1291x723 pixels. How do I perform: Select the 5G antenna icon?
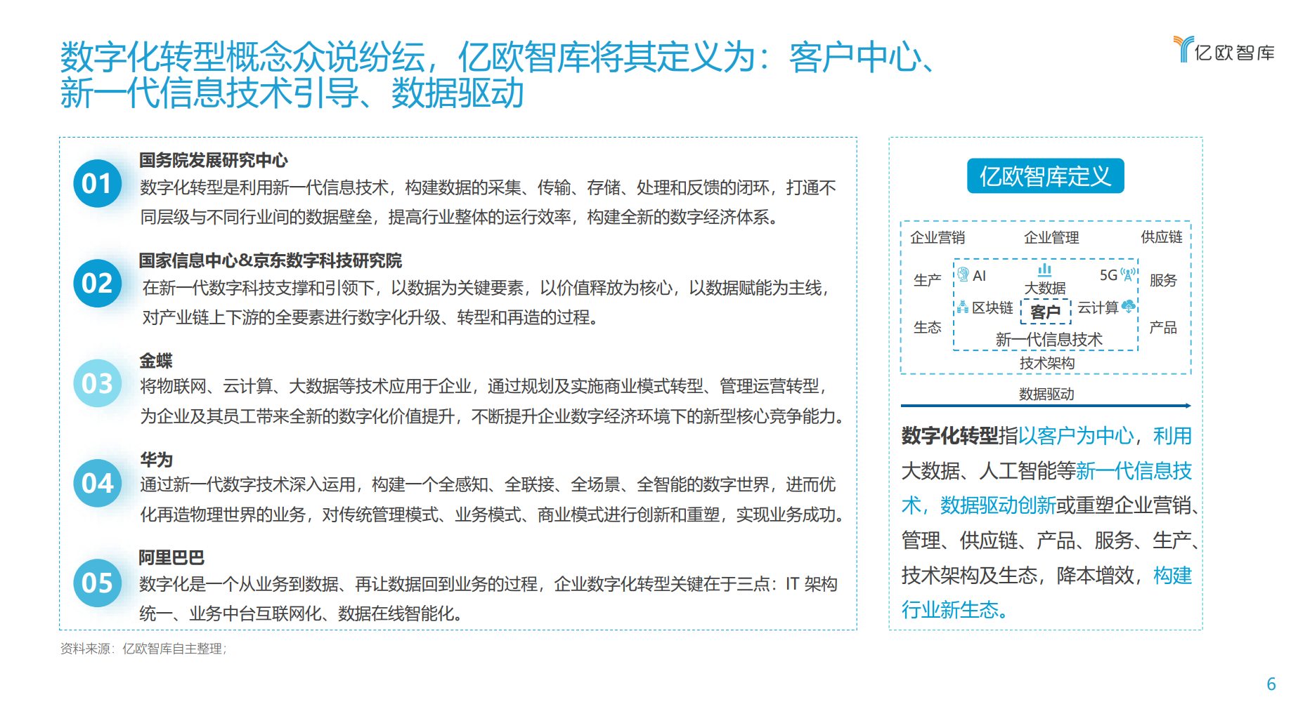pyautogui.click(x=1127, y=275)
